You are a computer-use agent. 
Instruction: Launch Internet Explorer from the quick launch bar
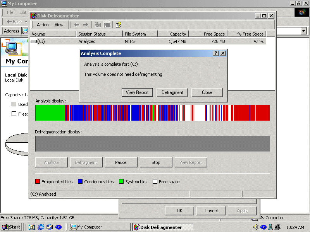pos(41,227)
